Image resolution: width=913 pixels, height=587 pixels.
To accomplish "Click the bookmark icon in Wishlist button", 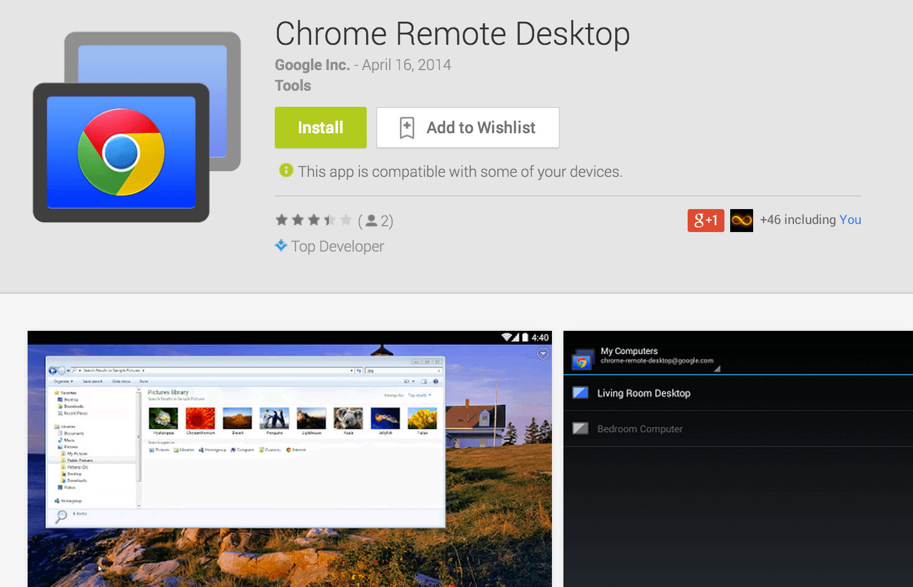I will (406, 128).
